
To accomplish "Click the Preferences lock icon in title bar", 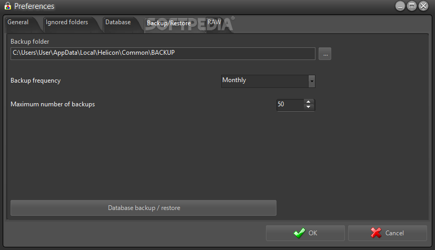I will (7, 6).
